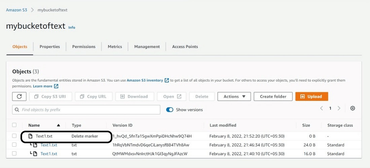Click file icon of 16.0 B Text1.txt version

35,154
